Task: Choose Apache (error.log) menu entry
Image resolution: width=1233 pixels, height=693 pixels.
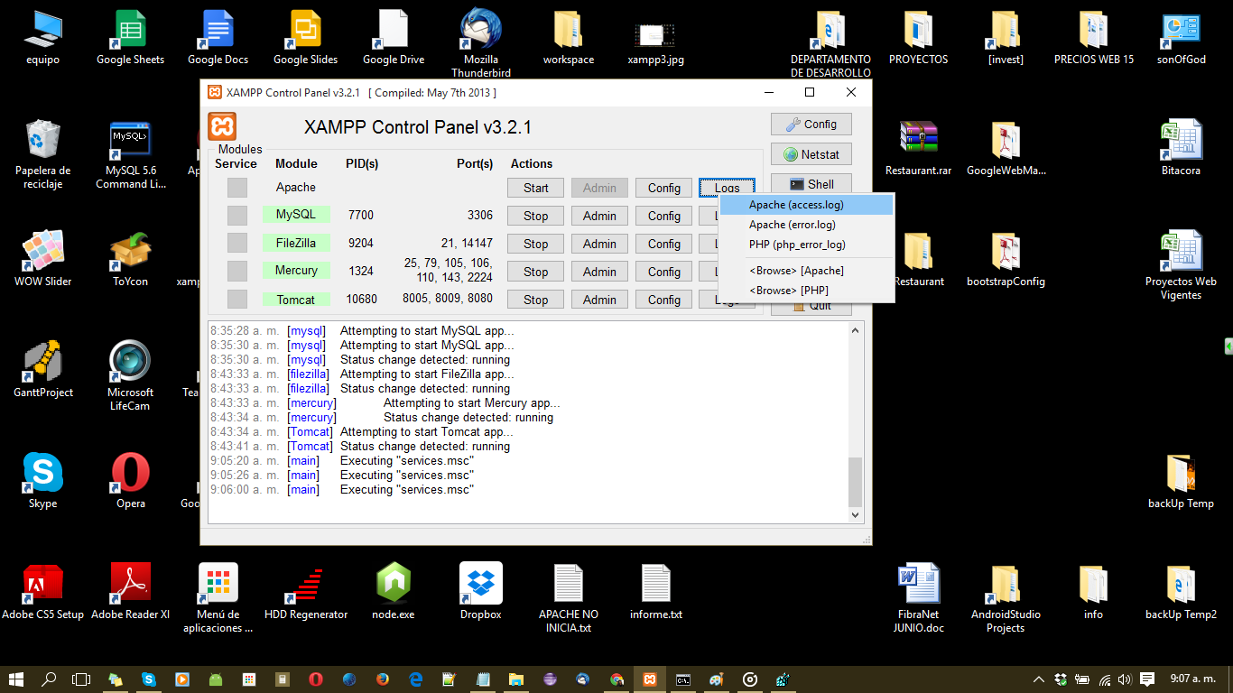Action: (807, 225)
